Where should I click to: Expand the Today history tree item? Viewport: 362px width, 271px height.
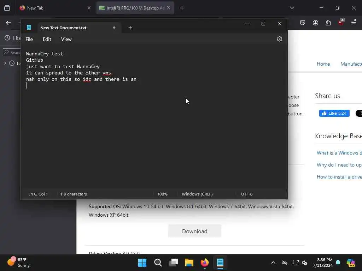tap(5, 63)
